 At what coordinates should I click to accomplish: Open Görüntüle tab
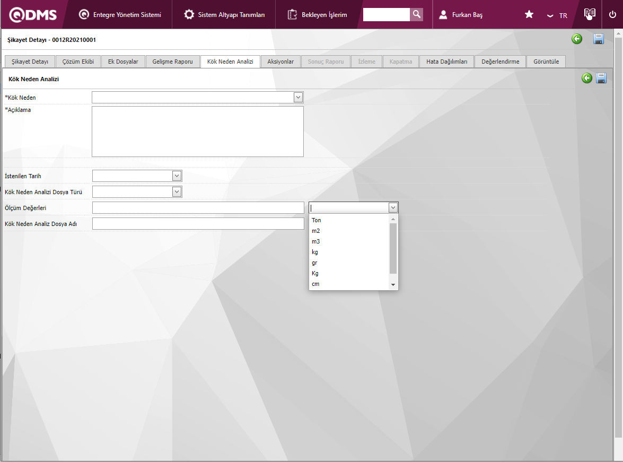click(x=546, y=62)
